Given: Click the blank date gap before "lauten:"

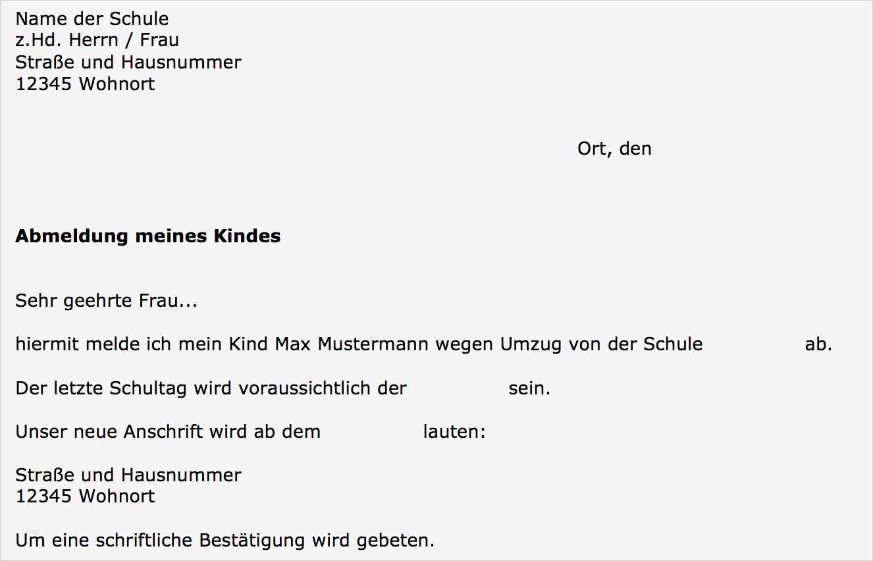Looking at the screenshot, I should [372, 432].
